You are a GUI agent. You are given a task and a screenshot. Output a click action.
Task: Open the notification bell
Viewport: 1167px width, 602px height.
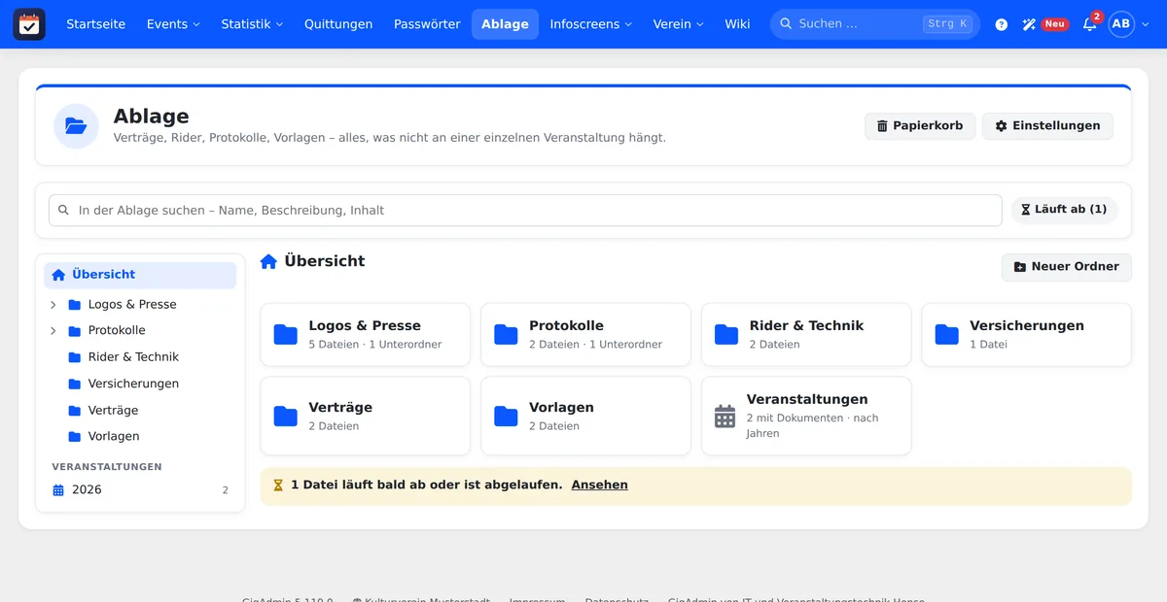[1089, 24]
